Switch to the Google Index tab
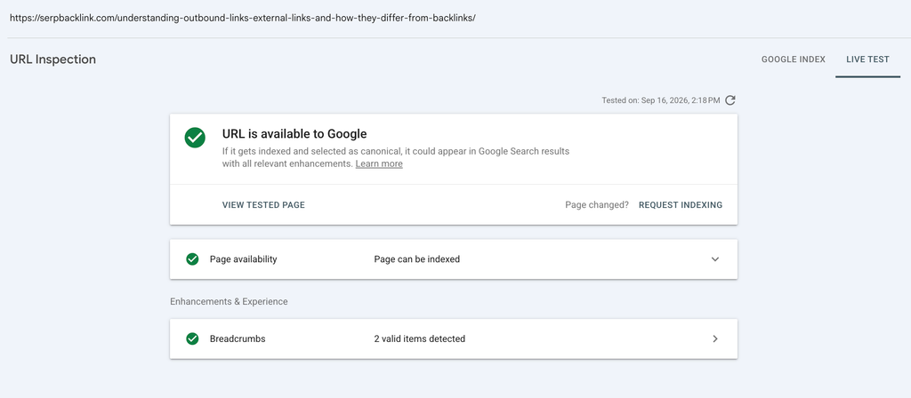Image resolution: width=911 pixels, height=398 pixels. point(793,60)
